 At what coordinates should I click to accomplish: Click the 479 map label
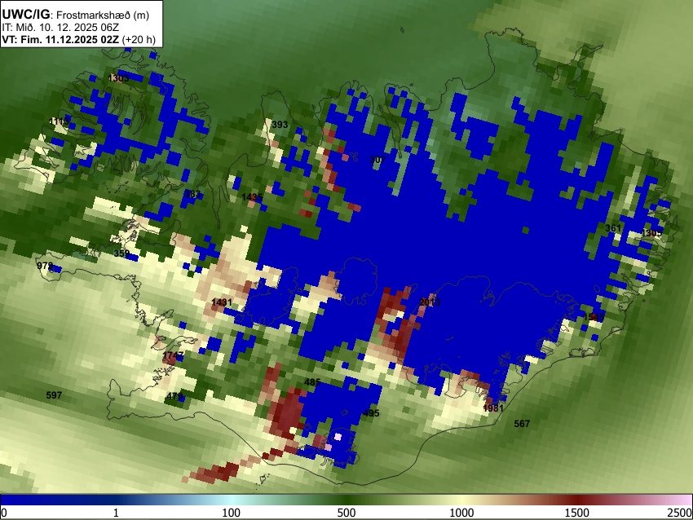(175, 396)
